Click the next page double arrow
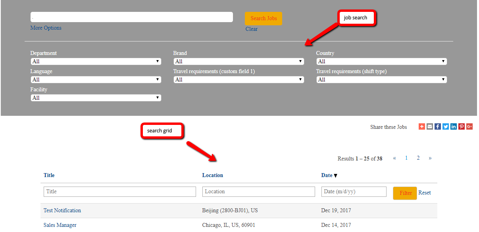 pos(430,158)
